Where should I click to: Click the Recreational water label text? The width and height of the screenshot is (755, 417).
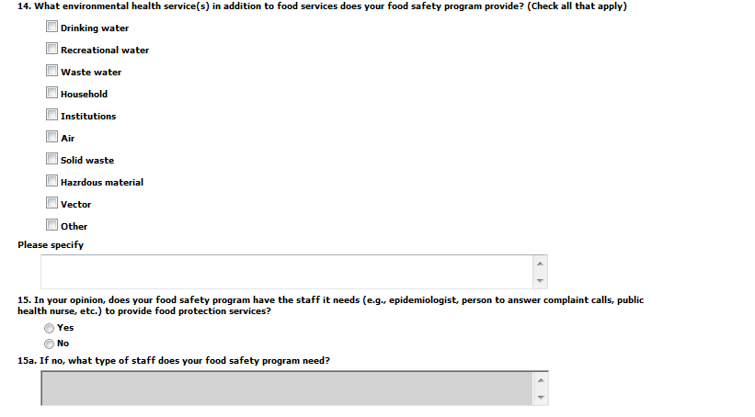[x=105, y=51]
